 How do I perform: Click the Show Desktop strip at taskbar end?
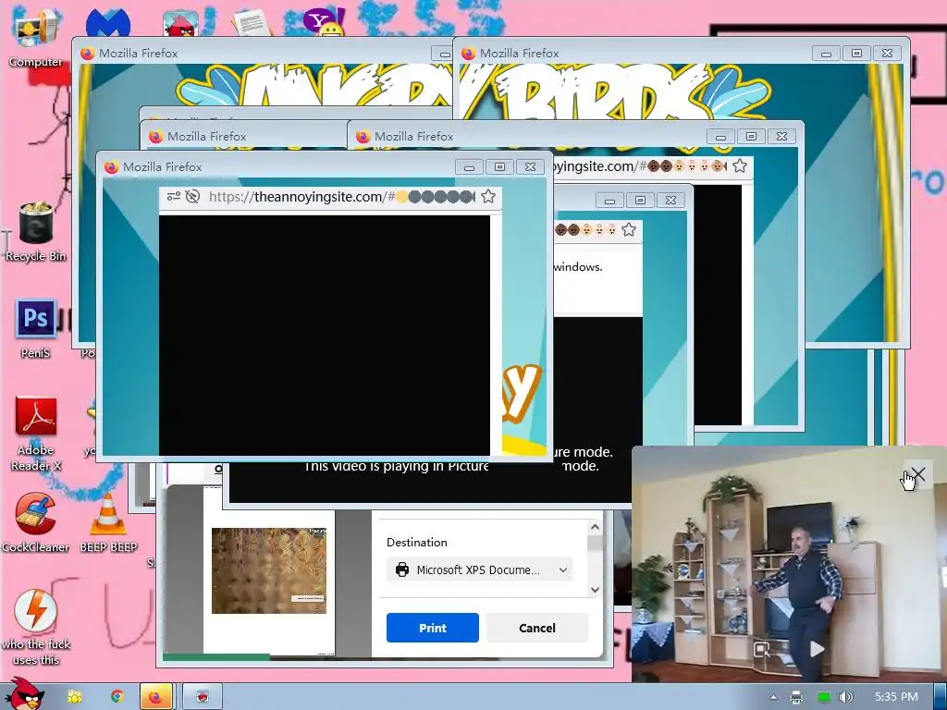tap(940, 697)
